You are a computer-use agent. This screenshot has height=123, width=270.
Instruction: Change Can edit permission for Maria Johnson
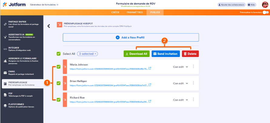pos(181,67)
